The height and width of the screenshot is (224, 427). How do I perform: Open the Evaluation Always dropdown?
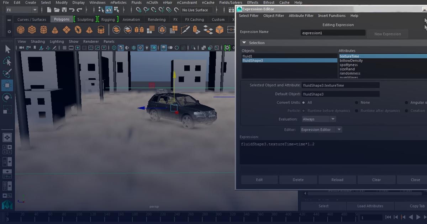click(318, 119)
